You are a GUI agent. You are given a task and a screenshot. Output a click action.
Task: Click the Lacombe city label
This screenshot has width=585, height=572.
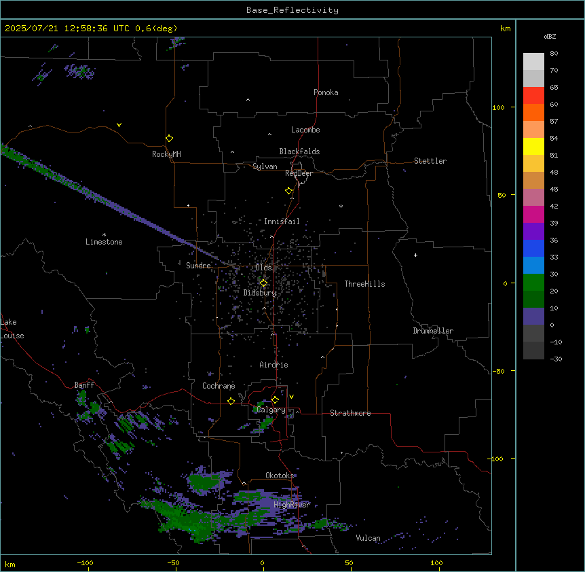tap(305, 130)
